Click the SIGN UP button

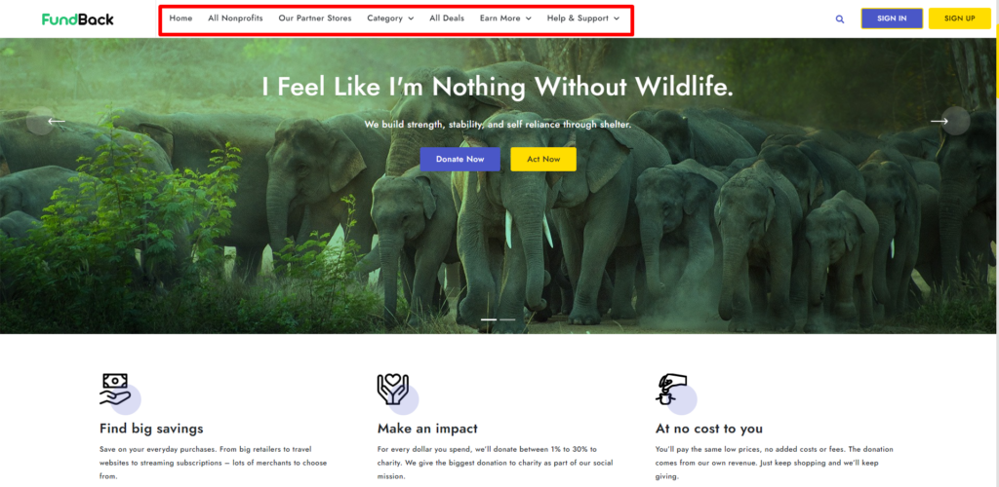point(960,19)
